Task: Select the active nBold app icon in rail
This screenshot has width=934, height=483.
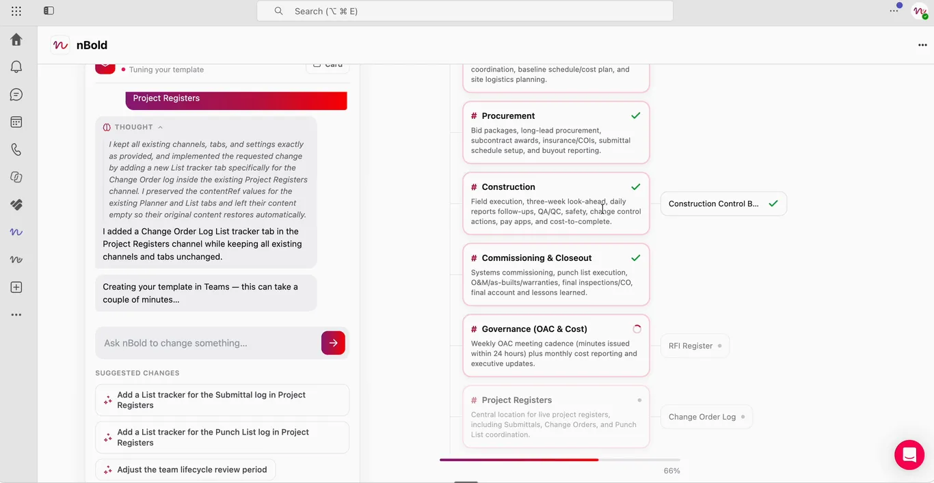Action: click(x=16, y=232)
